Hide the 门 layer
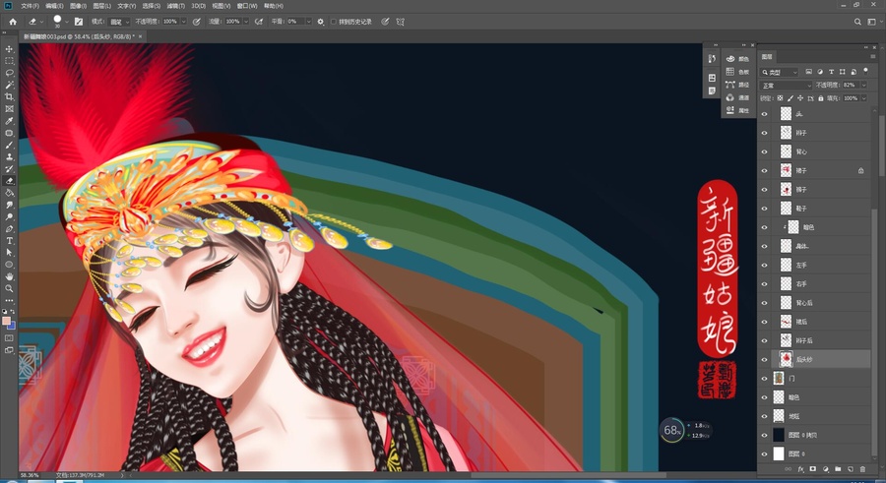The height and width of the screenshot is (483, 886). click(765, 379)
